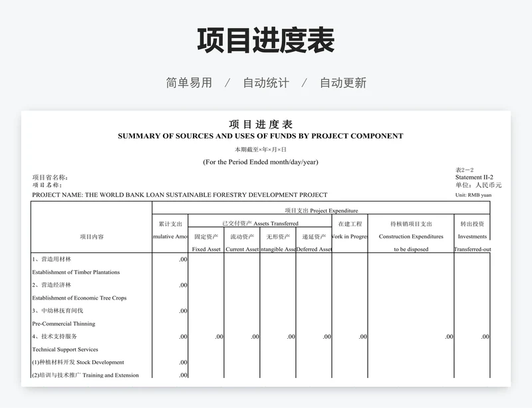532x408 pixels.
Task: Click the row Pre-Commercial Thinning
Action: pyautogui.click(x=64, y=323)
